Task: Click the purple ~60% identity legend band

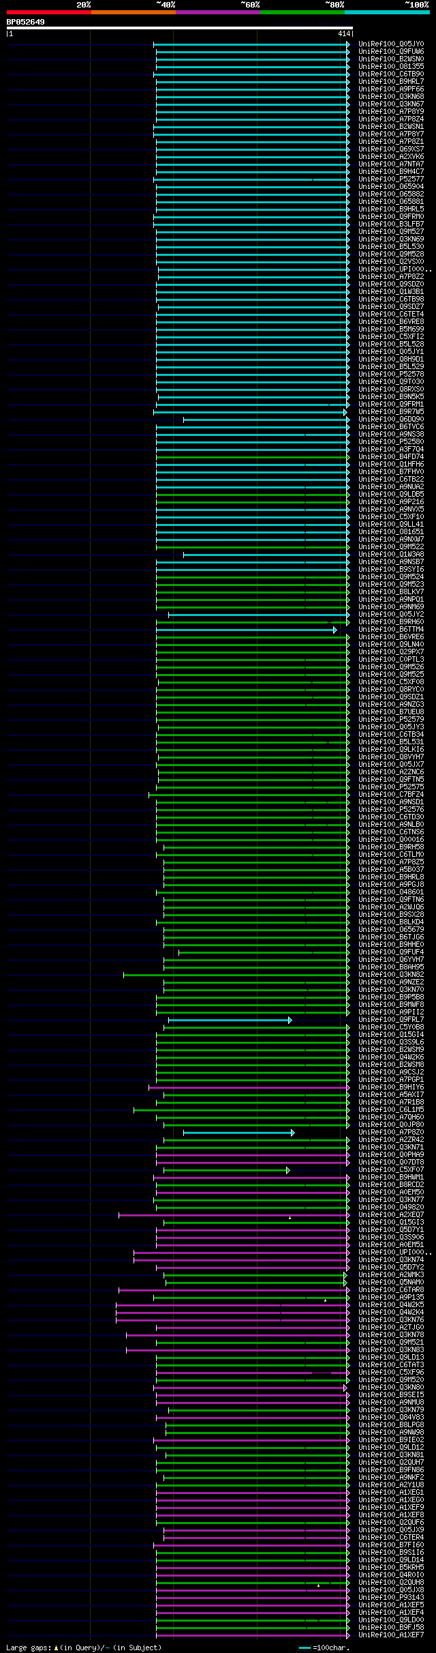Action: (217, 12)
